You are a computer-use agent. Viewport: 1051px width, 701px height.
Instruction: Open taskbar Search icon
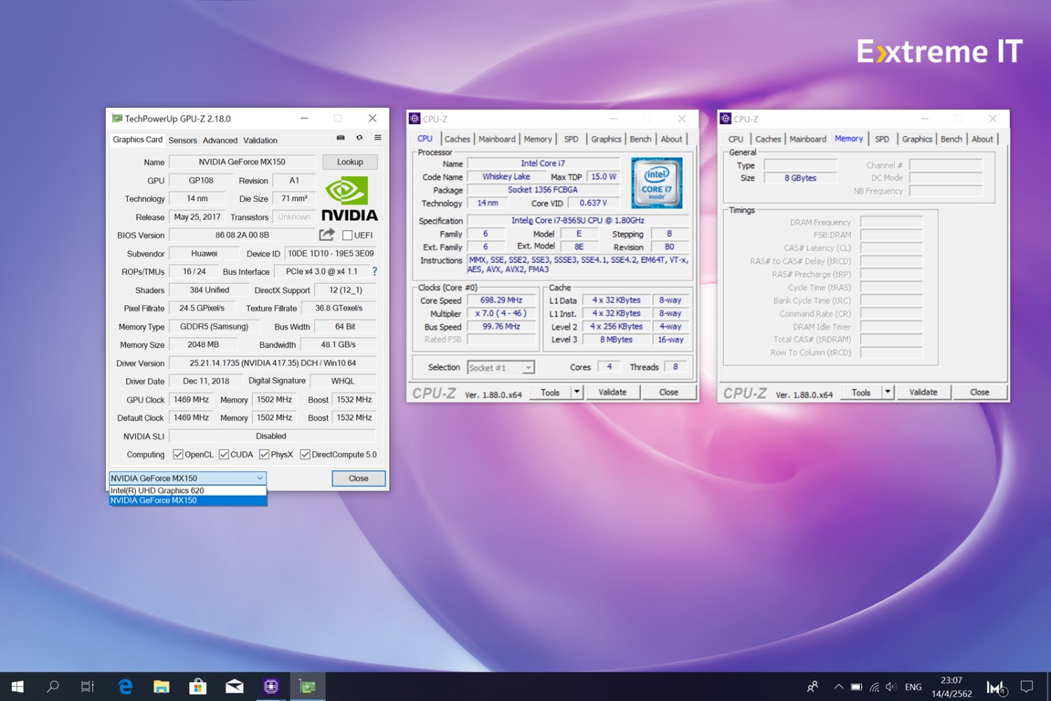pyautogui.click(x=53, y=686)
